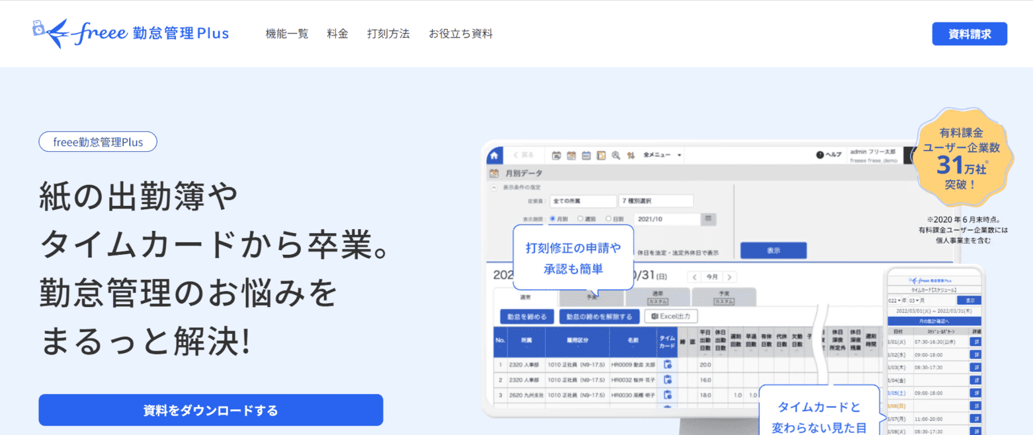Open the calendar picker beside 2021/10
Screen dimensions: 1033x435
click(x=708, y=219)
